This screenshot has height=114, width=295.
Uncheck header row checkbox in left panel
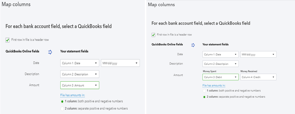pos(7,40)
